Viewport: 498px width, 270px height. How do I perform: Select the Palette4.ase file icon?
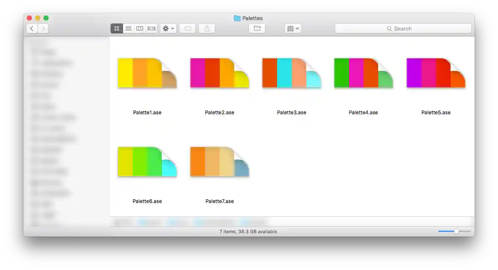point(363,73)
